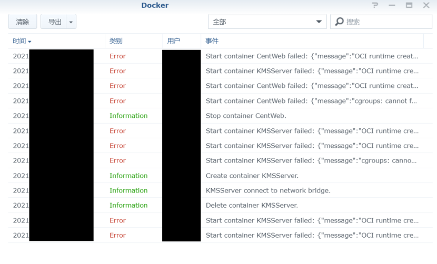This screenshot has width=437, height=264.
Task: Expand the 导出 export dropdown arrow
Action: tap(72, 22)
